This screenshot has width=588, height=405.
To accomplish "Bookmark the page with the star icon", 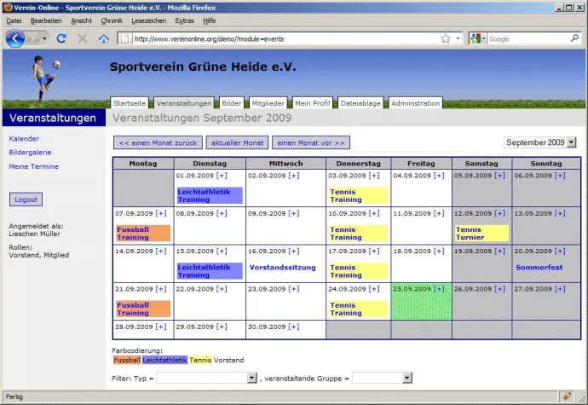I will (x=446, y=38).
